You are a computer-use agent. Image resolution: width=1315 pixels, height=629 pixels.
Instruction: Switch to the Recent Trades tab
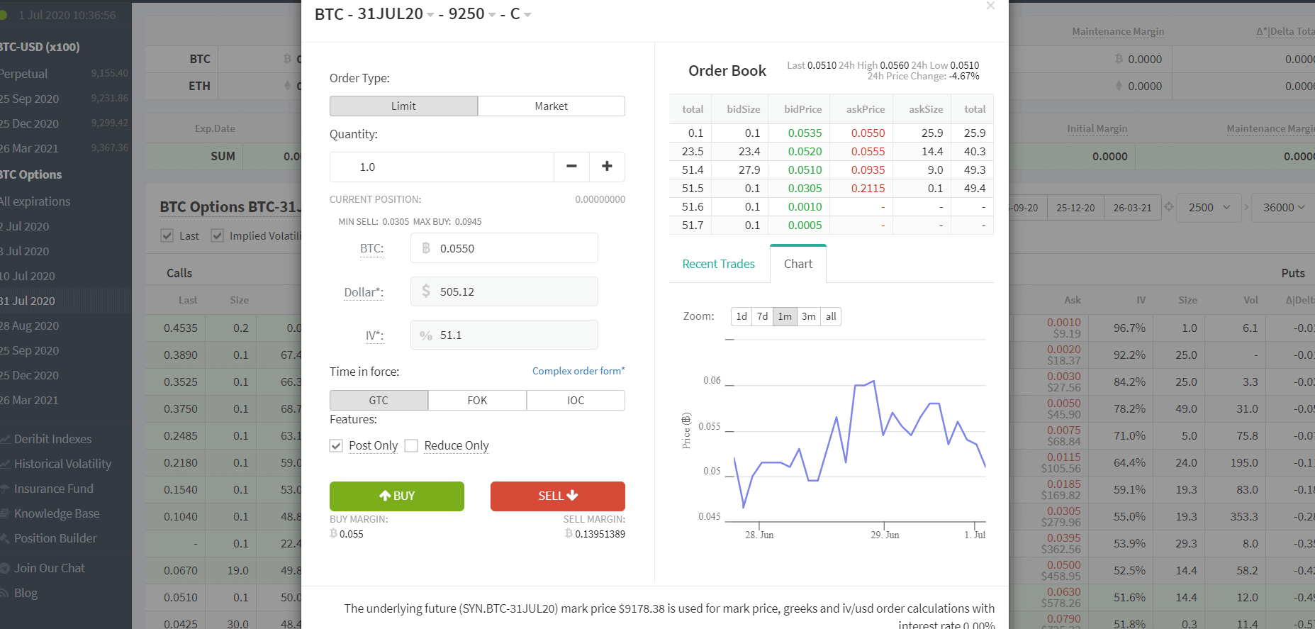[718, 264]
